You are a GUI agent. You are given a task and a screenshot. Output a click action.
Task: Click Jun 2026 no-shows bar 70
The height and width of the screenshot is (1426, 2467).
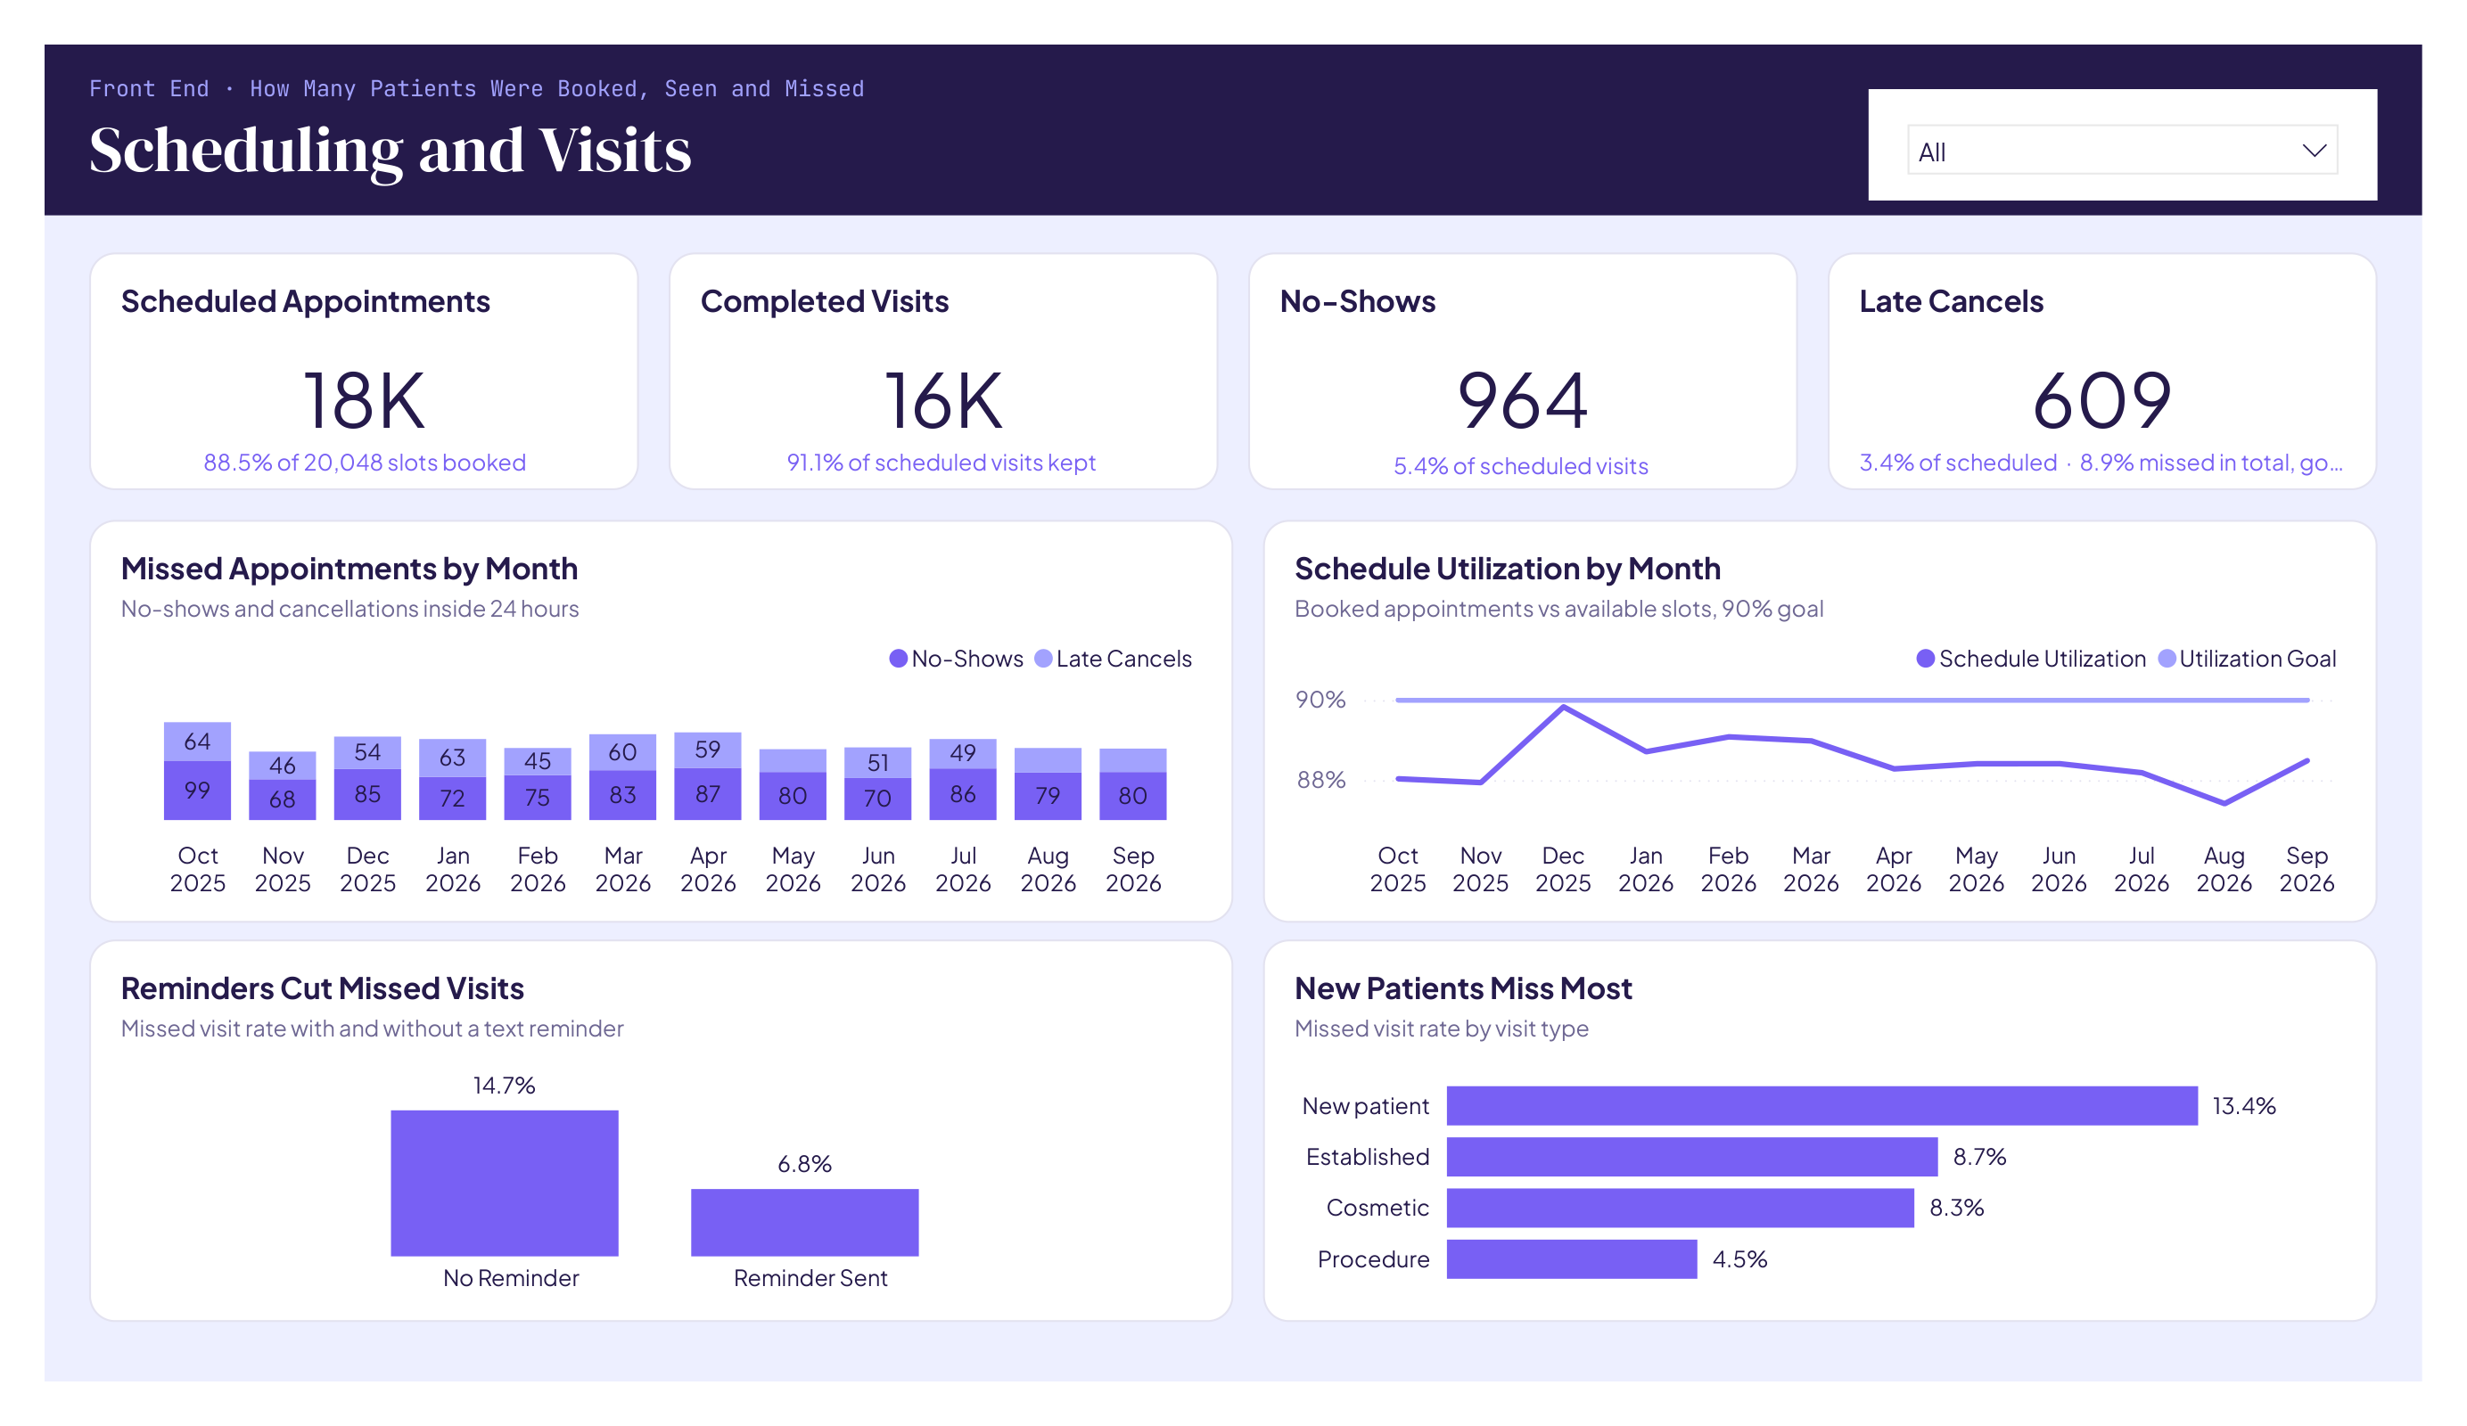[x=878, y=799]
